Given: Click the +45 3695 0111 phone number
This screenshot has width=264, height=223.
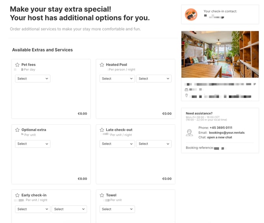Looking at the screenshot, I should (x=221, y=128).
